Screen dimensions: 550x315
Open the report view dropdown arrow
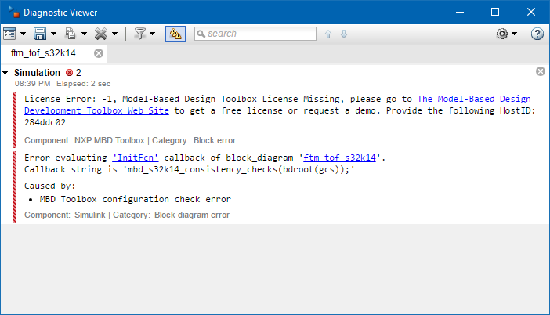23,34
